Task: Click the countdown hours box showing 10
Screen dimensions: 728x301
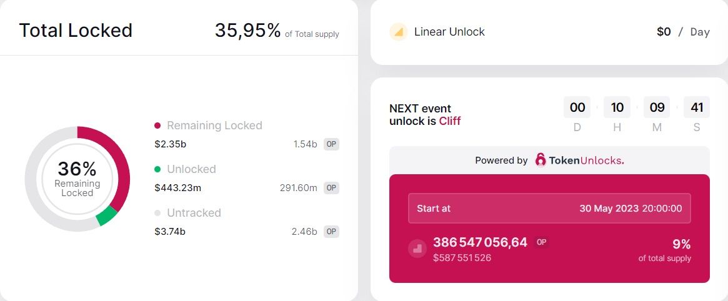Action: [617, 107]
